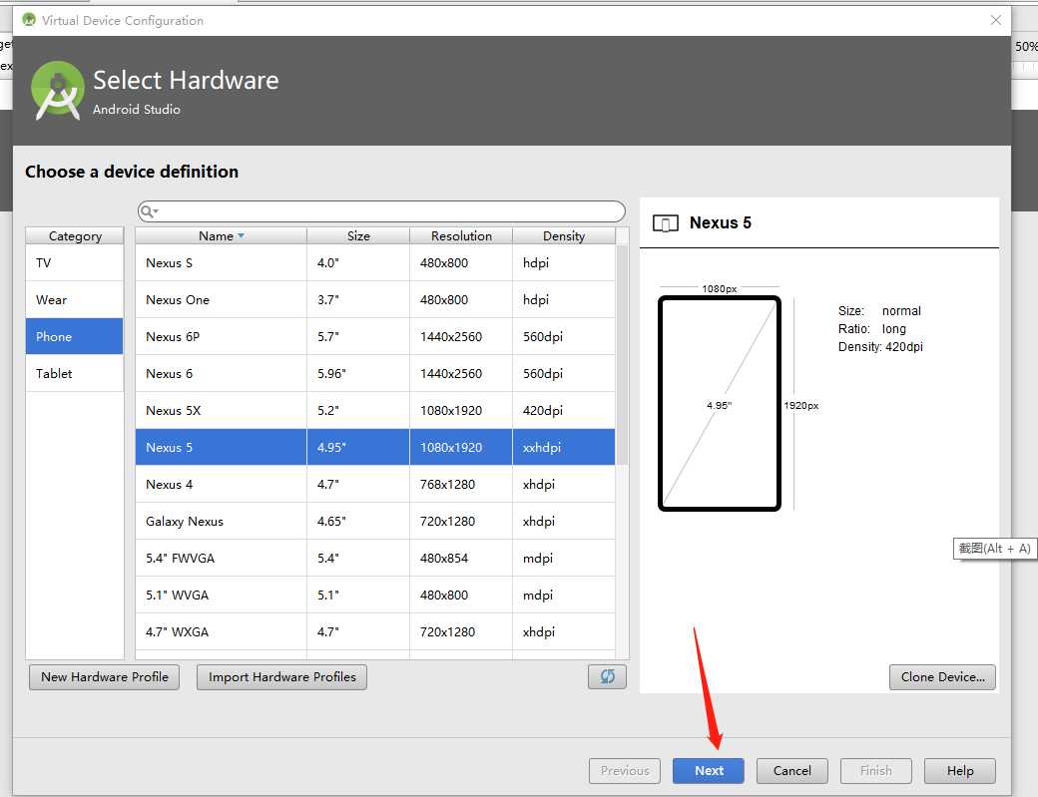Click inside the device search field

pos(381,211)
